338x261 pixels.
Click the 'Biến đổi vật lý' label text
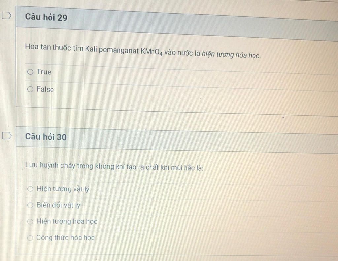click(58, 205)
